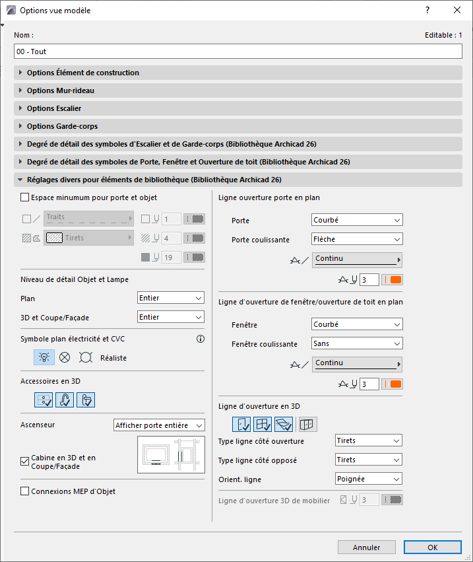
Task: Click window opening line pen icon
Action: tap(348, 384)
